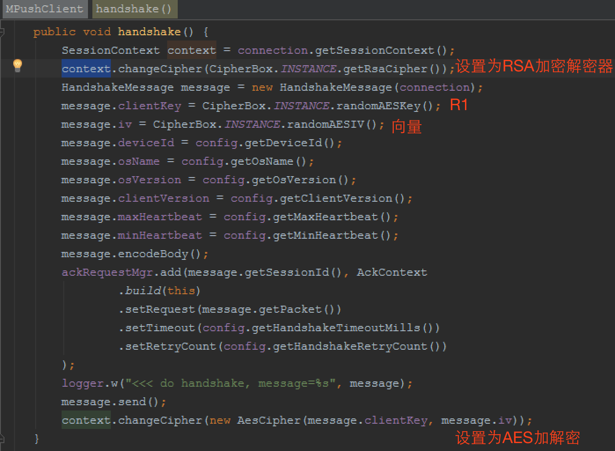Open the MPushClient breadcrumb
The height and width of the screenshot is (451, 615).
(44, 9)
